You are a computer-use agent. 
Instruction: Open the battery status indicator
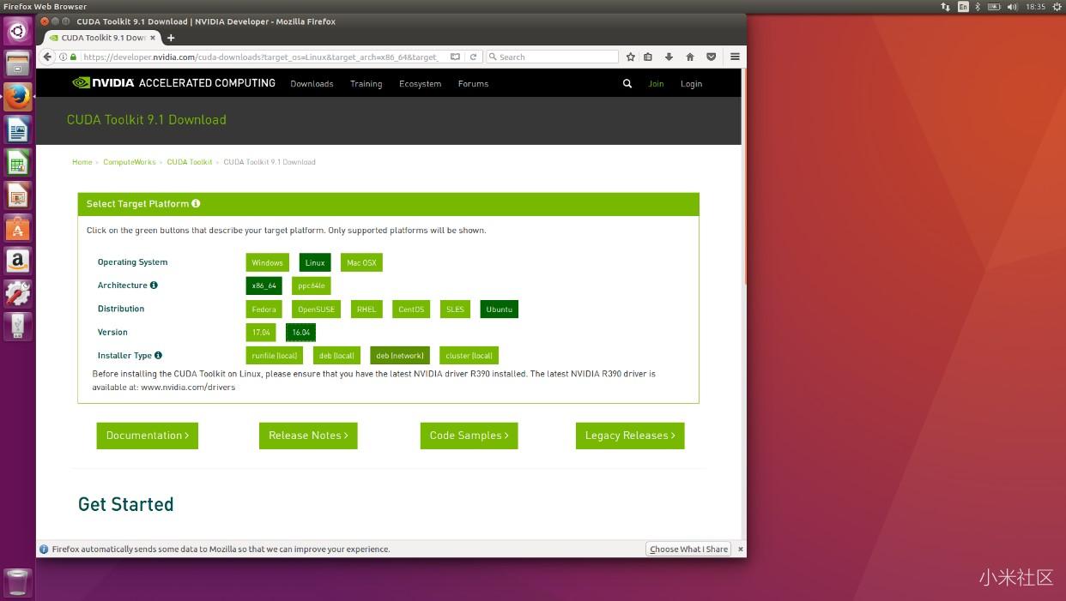point(994,7)
